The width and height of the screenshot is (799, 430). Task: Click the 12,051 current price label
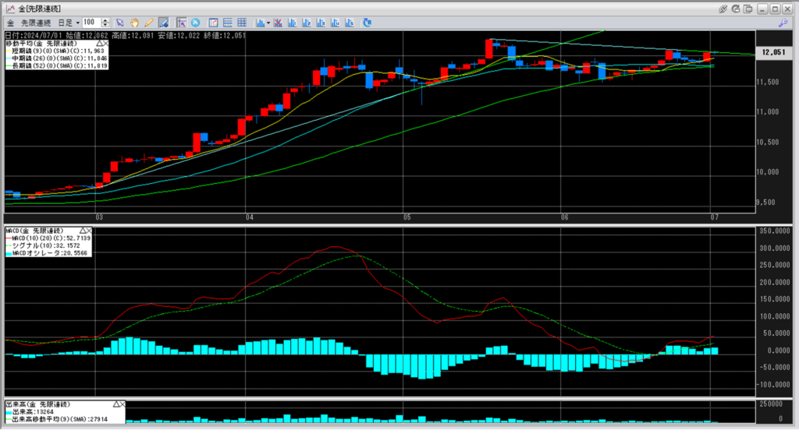776,52
